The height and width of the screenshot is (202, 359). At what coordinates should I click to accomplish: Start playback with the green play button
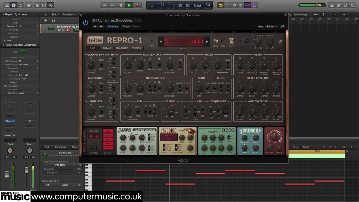129,5
